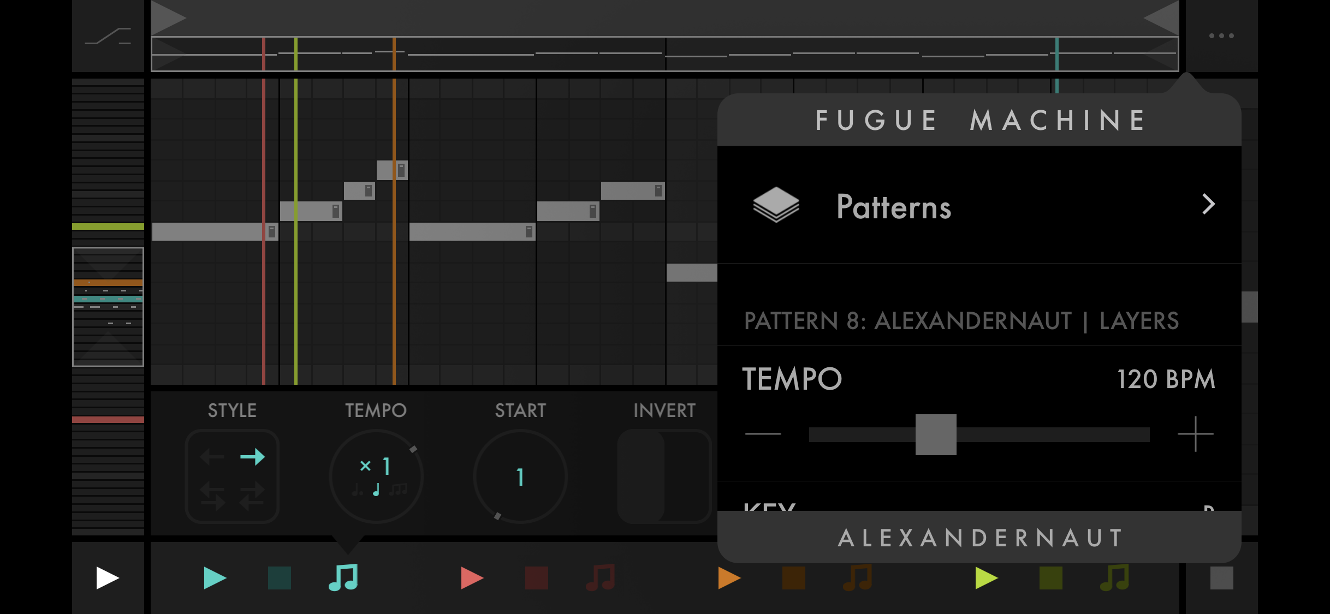Increase tempo with the plus button

point(1195,434)
